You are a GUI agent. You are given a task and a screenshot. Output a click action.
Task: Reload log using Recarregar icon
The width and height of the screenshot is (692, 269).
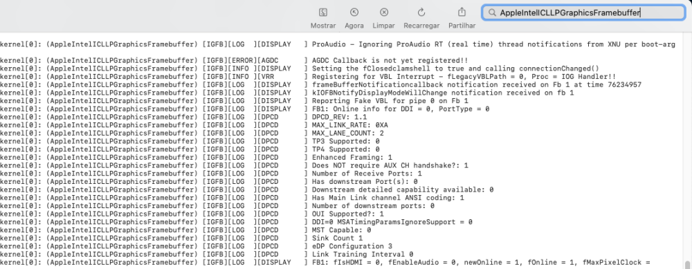(x=421, y=12)
